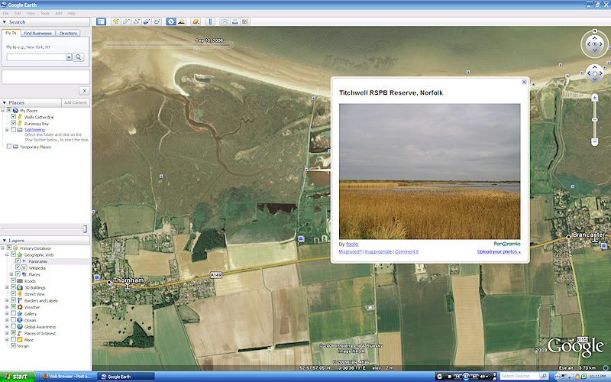The height and width of the screenshot is (382, 611).
Task: Uncheck the Wikipedia layer checkbox
Action: click(x=18, y=268)
